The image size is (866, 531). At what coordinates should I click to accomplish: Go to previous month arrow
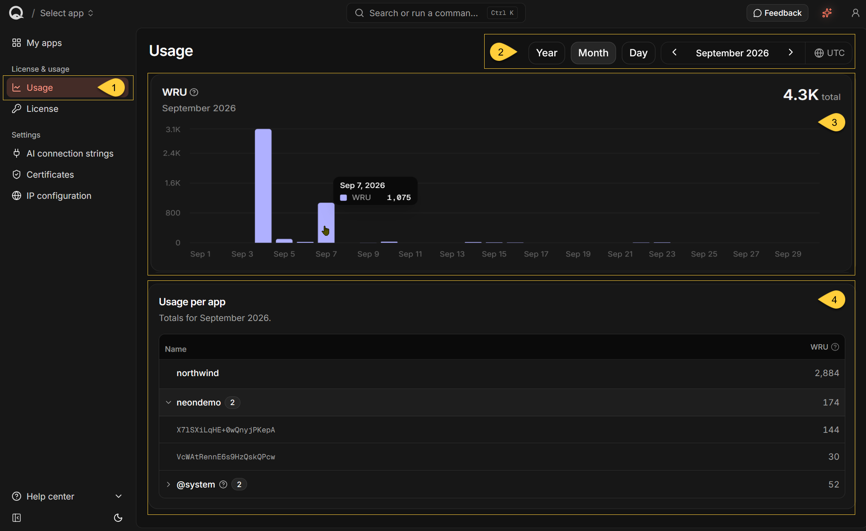click(674, 53)
